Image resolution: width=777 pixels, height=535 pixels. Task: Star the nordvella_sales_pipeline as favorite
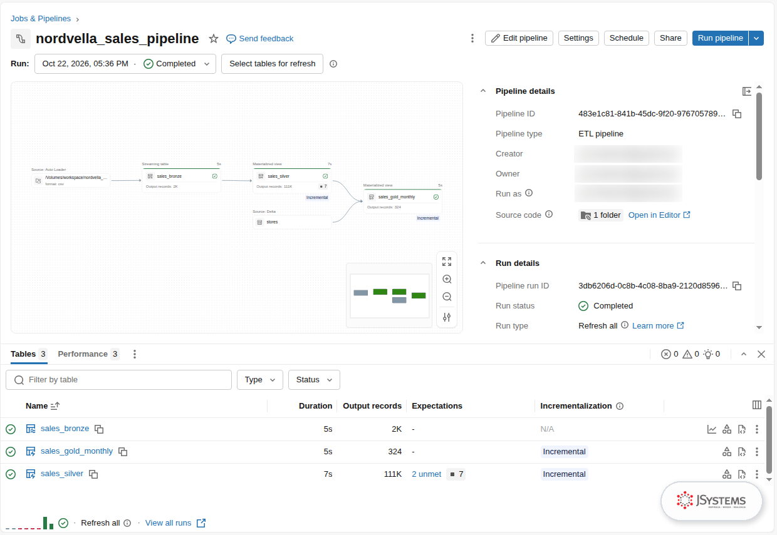click(x=214, y=39)
